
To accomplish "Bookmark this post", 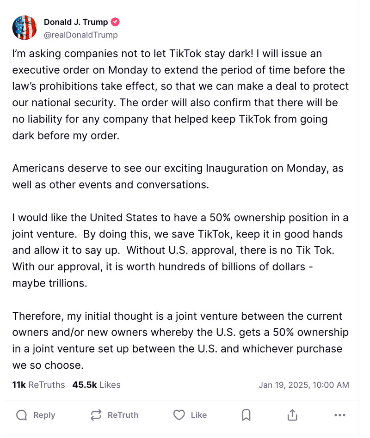I will 246,415.
